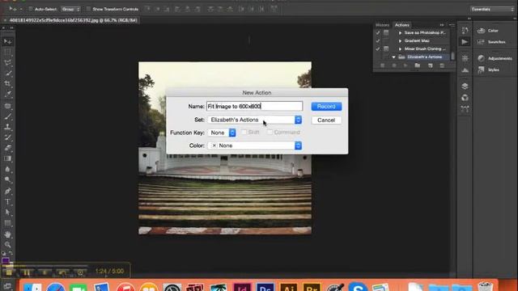Select the Brush tool

pos(7,116)
